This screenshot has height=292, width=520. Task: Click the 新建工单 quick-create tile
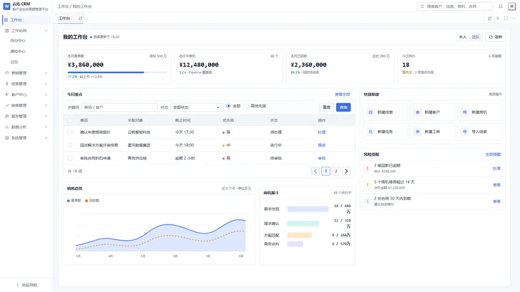pyautogui.click(x=433, y=132)
